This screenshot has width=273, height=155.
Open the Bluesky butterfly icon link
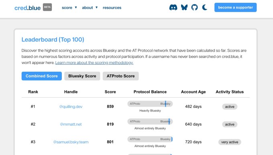[184, 8]
